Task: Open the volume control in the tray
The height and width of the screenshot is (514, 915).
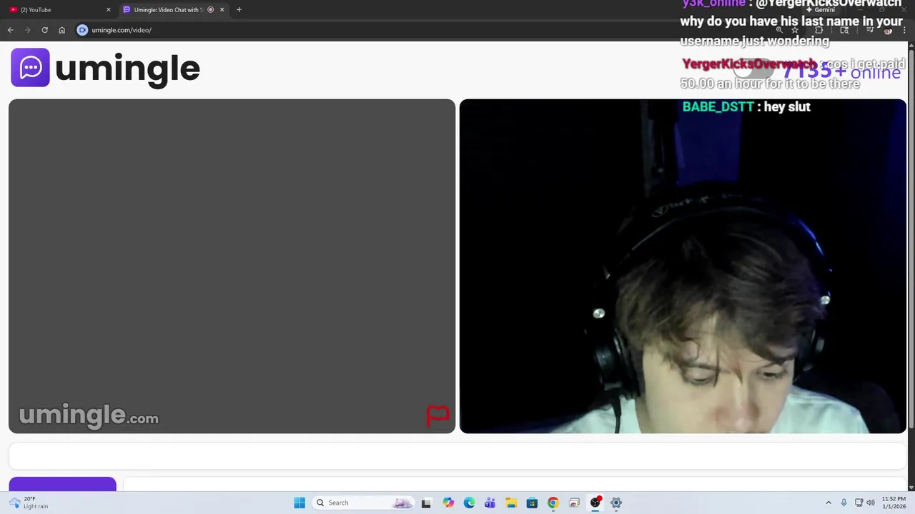Action: pos(871,503)
